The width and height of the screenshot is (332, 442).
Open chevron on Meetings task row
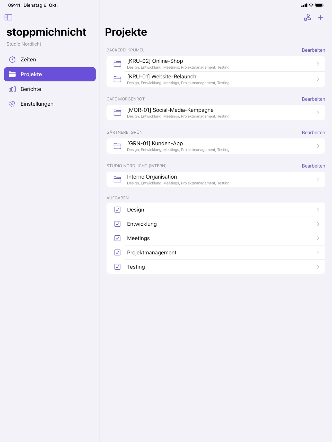click(x=318, y=238)
